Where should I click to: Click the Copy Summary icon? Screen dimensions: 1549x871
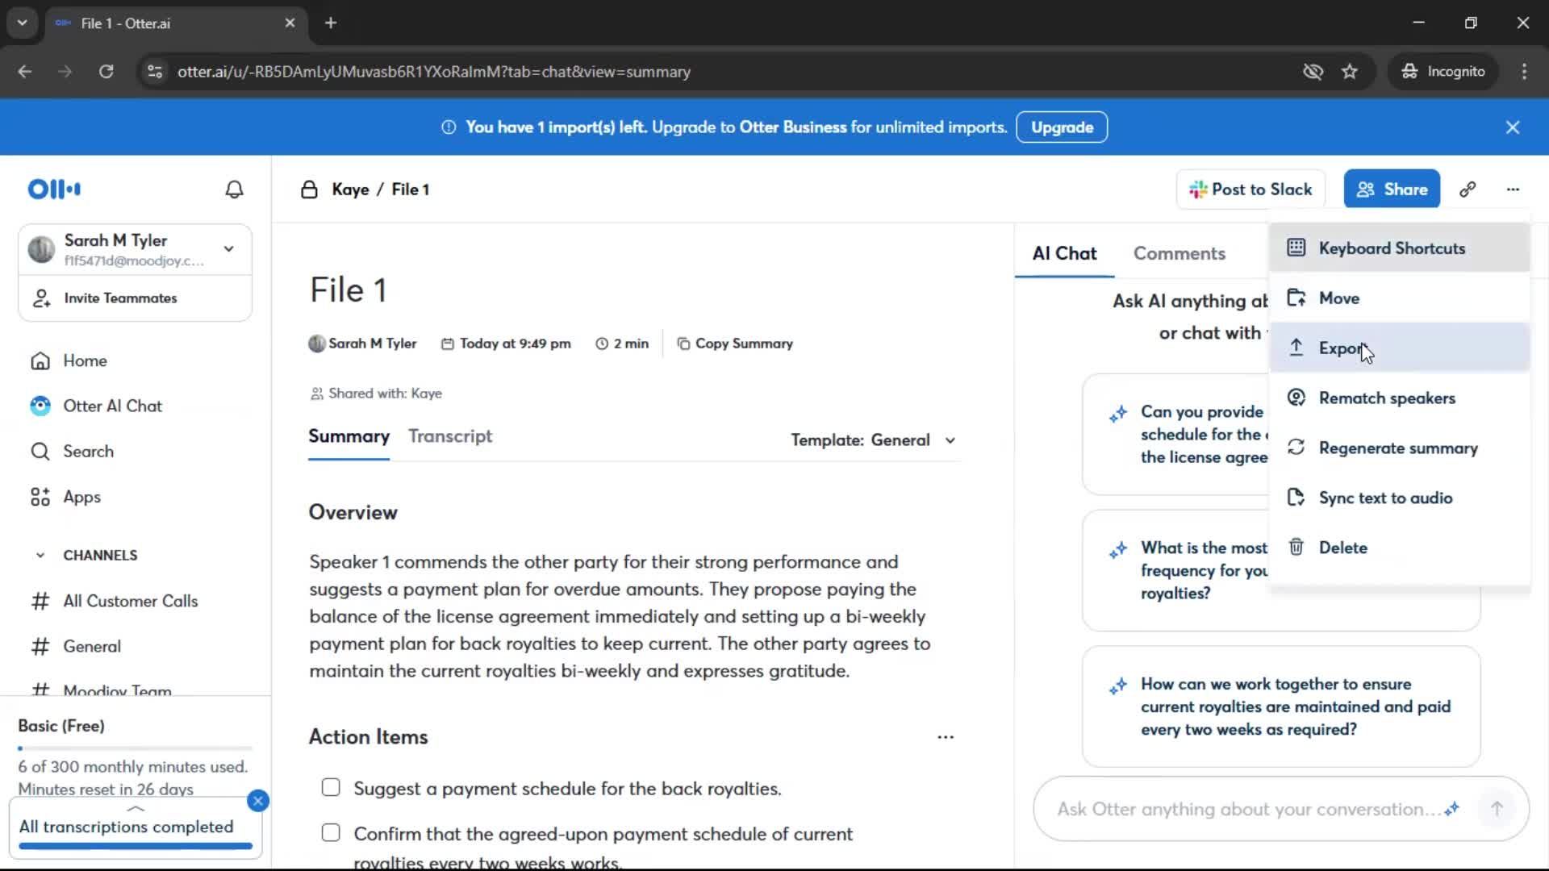pos(683,344)
